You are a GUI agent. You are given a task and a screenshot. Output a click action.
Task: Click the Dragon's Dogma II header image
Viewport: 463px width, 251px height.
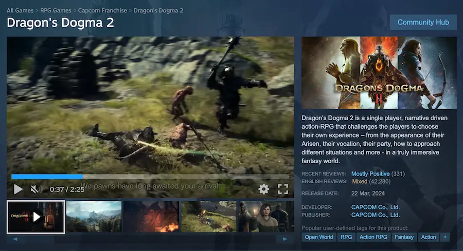pyautogui.click(x=379, y=73)
